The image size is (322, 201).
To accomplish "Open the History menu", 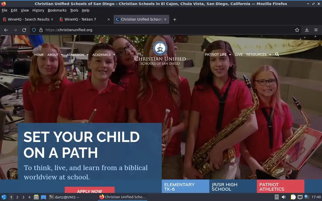I will point(38,10).
